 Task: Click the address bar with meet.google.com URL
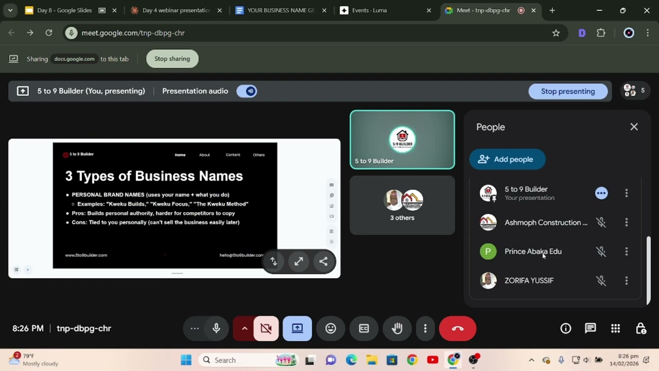(x=314, y=33)
